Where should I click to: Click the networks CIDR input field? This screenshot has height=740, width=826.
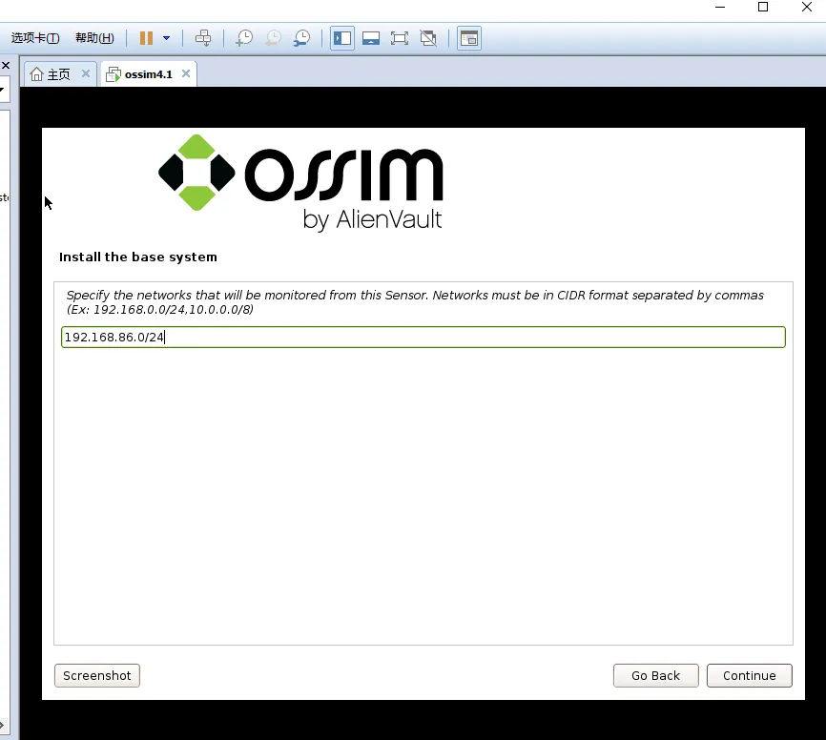pyautogui.click(x=423, y=337)
